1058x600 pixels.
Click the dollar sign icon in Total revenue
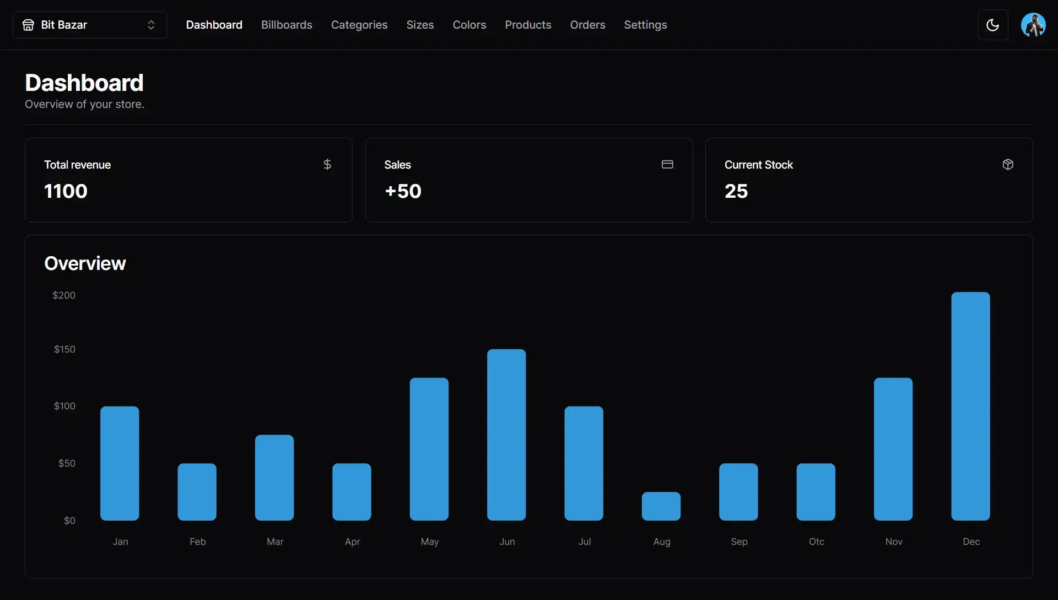327,164
